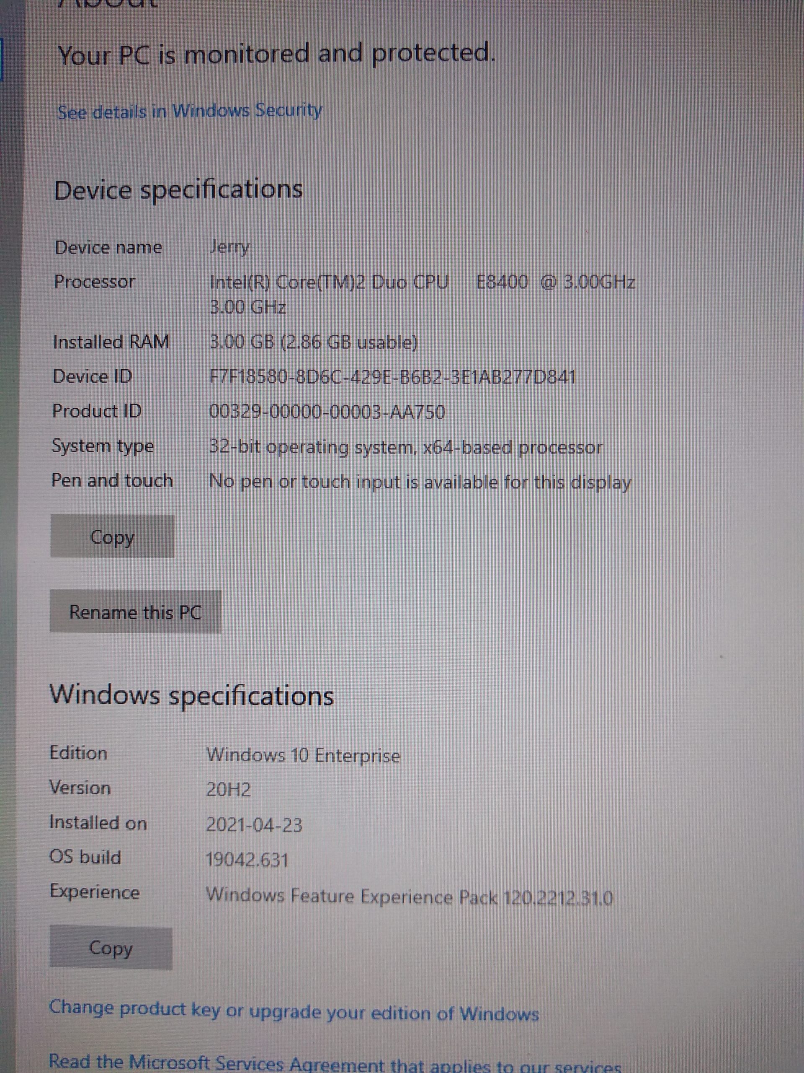Image resolution: width=804 pixels, height=1073 pixels.
Task: Click the Installed RAM label
Action: [111, 342]
